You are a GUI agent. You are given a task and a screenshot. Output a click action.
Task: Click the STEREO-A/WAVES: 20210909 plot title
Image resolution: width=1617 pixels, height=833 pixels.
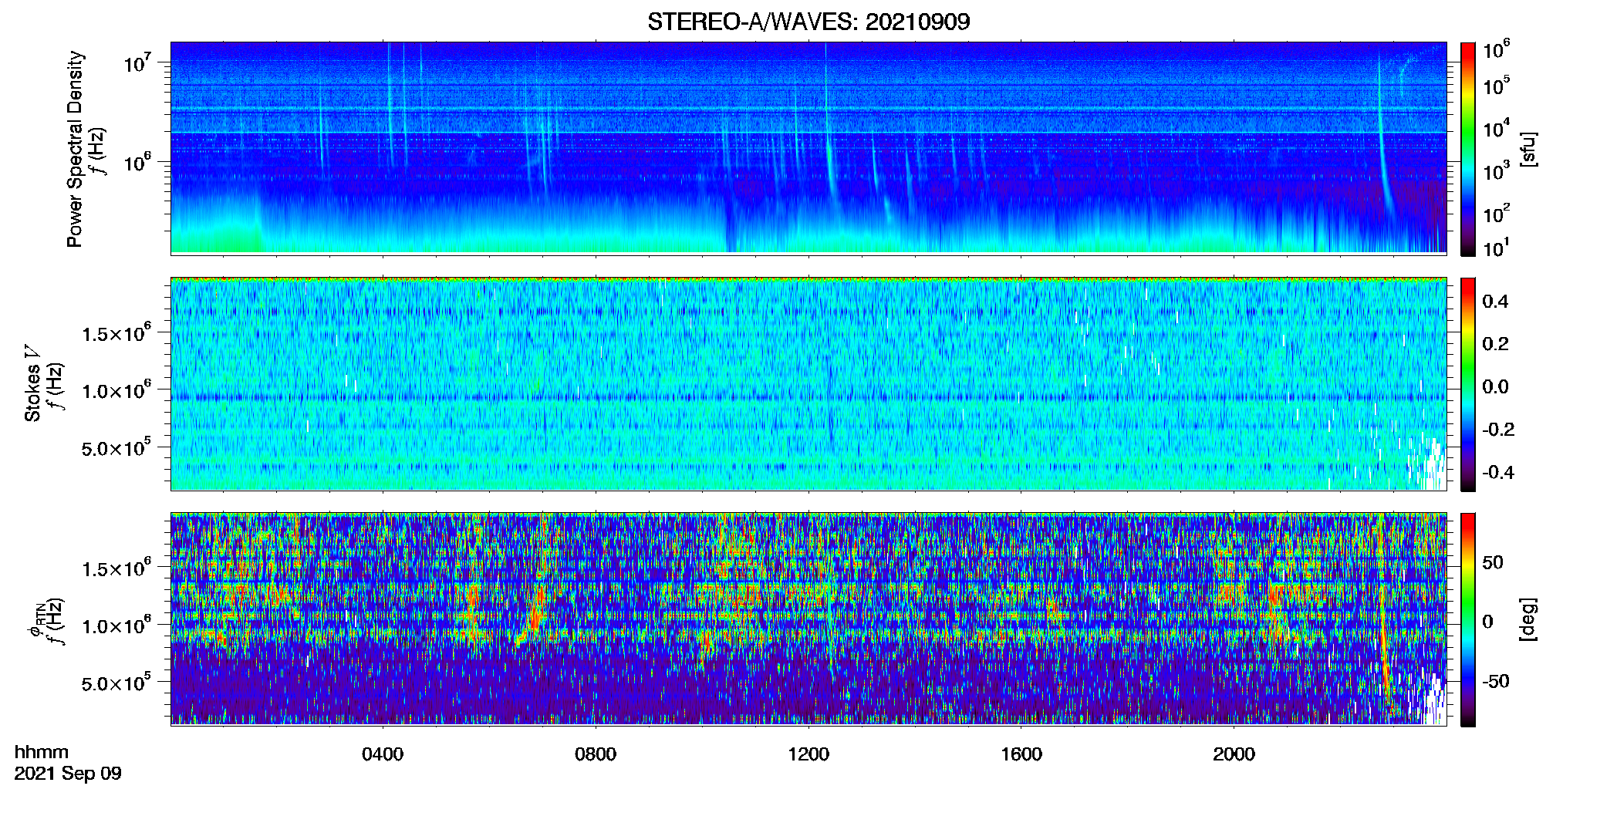[x=808, y=22]
